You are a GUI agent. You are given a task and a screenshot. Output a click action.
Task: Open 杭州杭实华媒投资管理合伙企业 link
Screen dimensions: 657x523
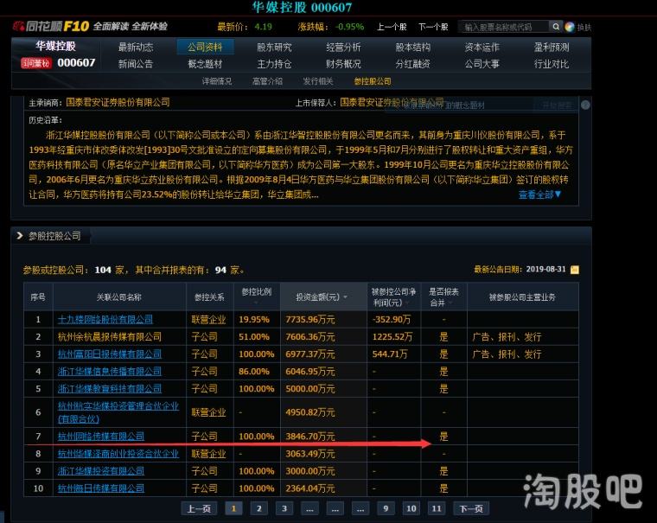coord(118,412)
